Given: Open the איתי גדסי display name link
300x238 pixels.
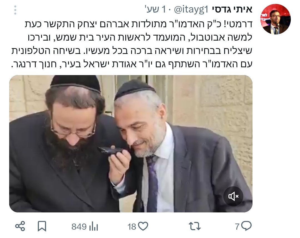Looking at the screenshot, I should pyautogui.click(x=232, y=10).
